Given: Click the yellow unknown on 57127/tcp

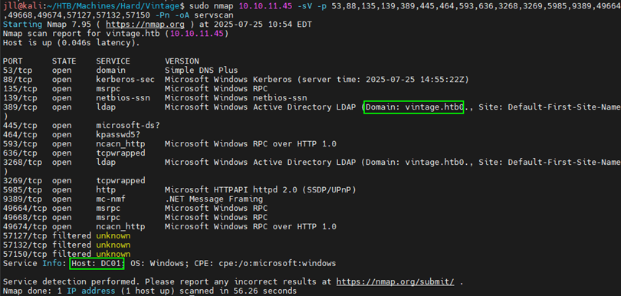Looking at the screenshot, I should click(x=113, y=235).
